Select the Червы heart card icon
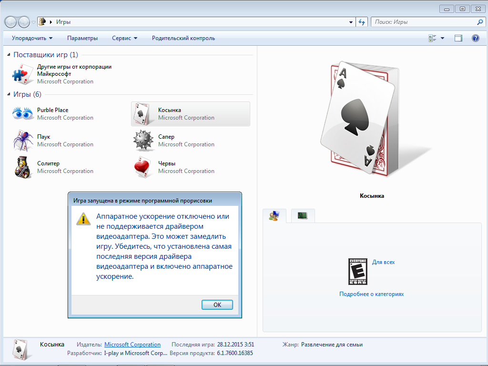 (142, 167)
